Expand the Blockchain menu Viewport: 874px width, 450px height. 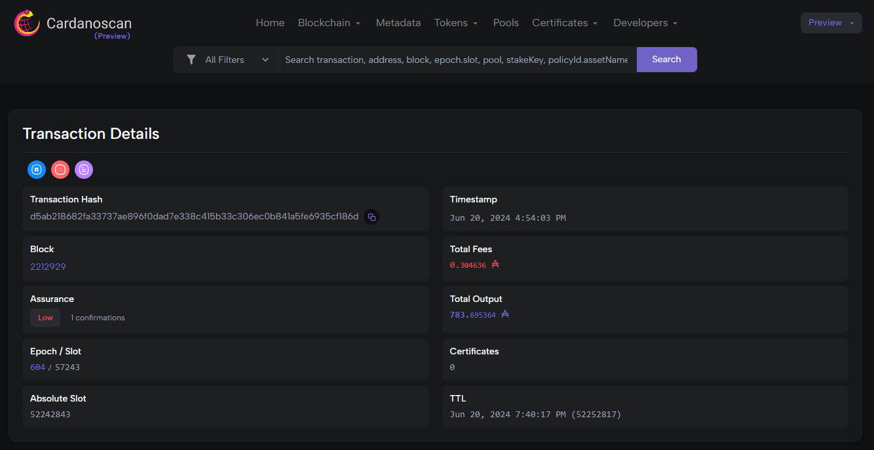330,23
